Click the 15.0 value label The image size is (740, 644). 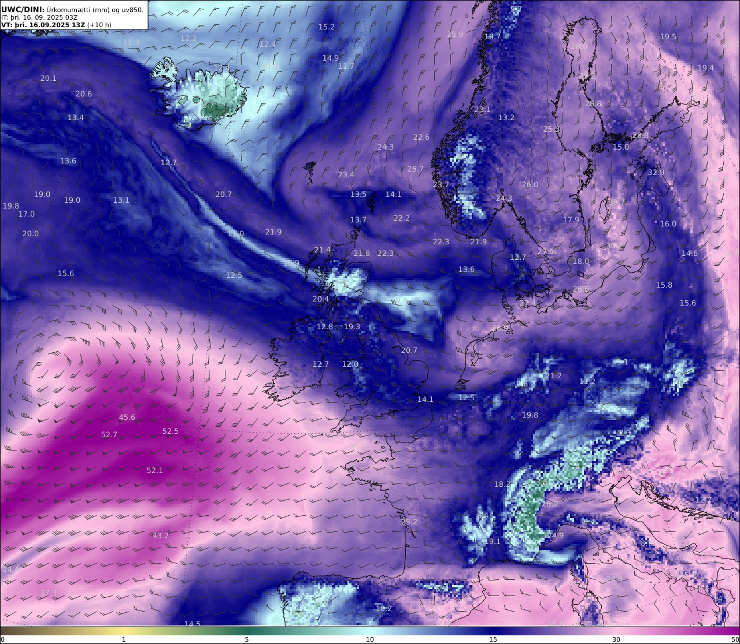[621, 147]
